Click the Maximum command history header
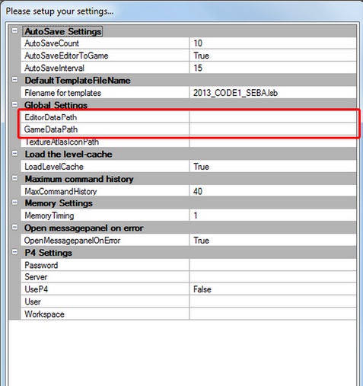The width and height of the screenshot is (363, 386). 79,179
